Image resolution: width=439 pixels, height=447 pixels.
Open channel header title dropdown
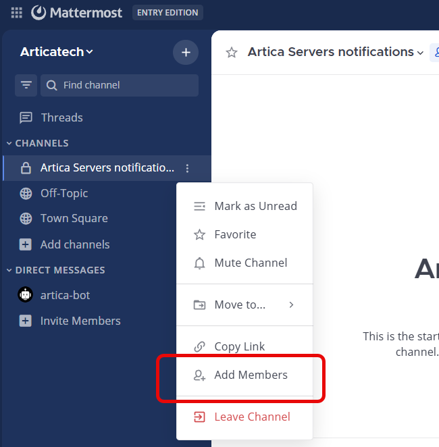(336, 52)
